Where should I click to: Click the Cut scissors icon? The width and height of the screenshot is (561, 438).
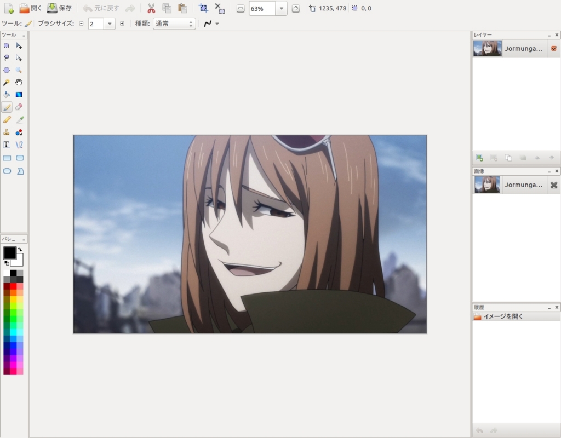(x=151, y=8)
